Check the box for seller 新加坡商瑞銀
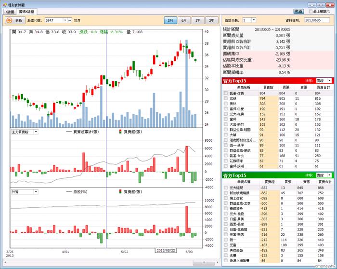This screenshot has width=337, height=269. [225, 193]
